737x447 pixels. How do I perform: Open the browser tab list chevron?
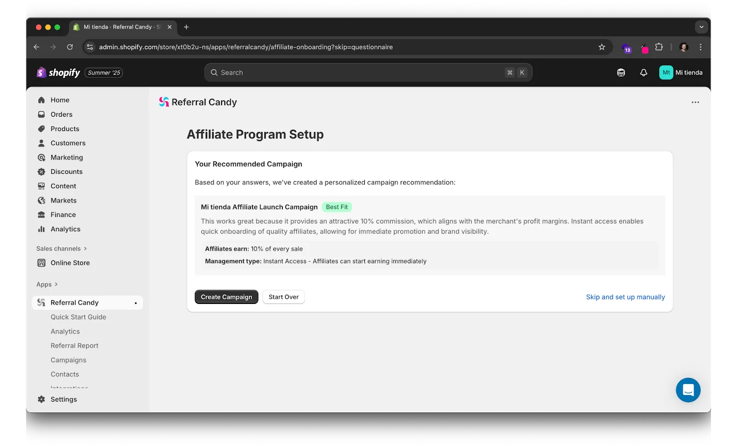[701, 27]
